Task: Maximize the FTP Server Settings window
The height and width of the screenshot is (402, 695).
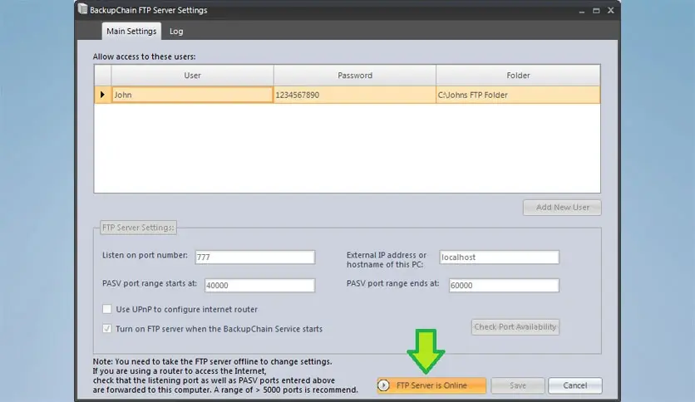Action: pyautogui.click(x=596, y=10)
